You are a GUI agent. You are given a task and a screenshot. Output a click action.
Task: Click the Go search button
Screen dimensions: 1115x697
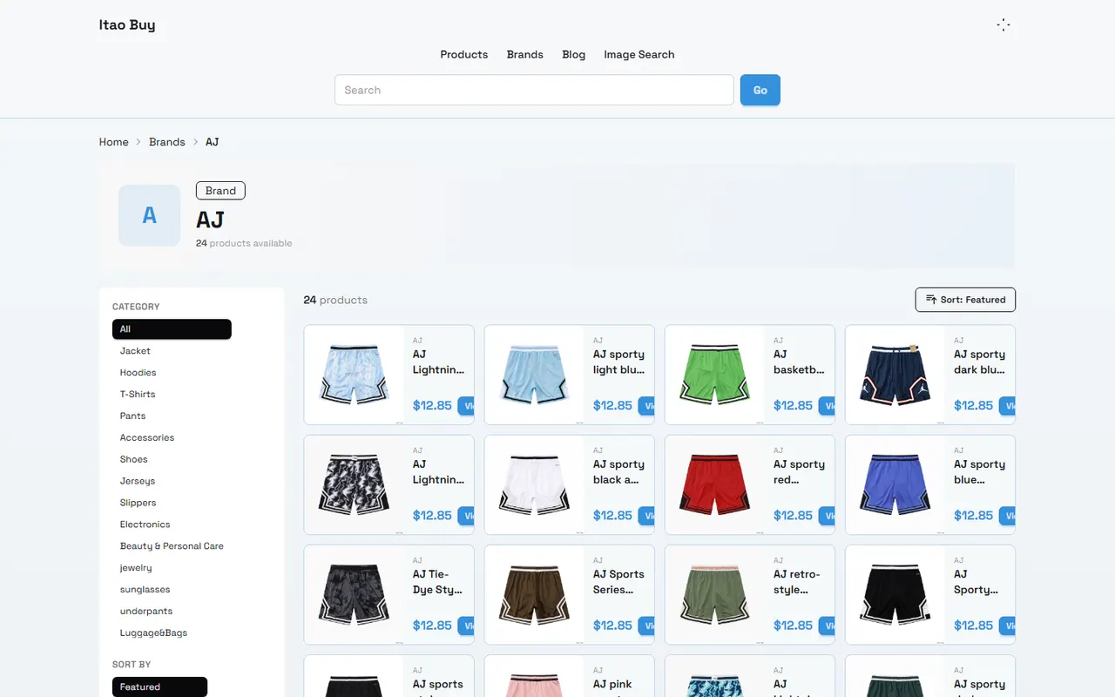coord(760,90)
